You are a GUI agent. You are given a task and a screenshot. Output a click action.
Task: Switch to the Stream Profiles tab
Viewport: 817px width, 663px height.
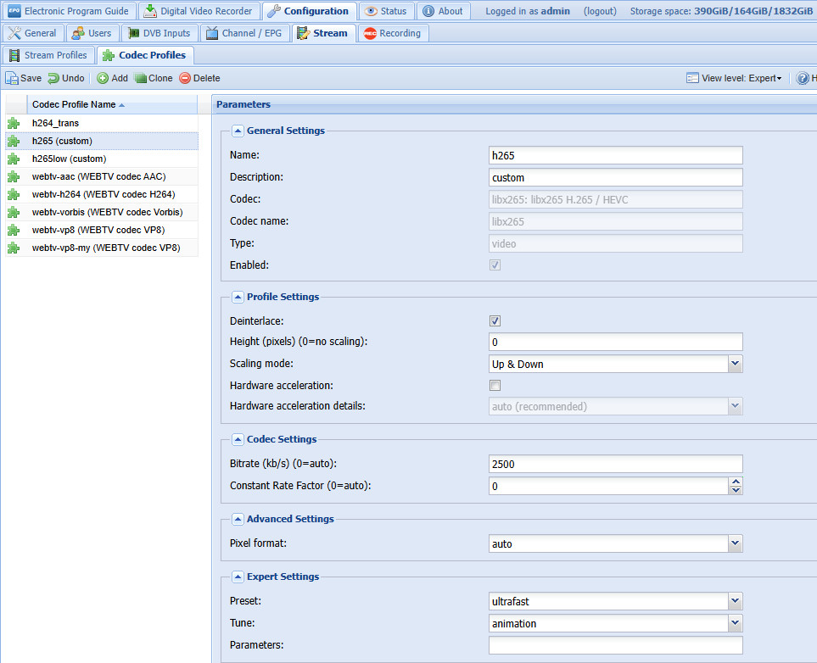click(x=48, y=55)
